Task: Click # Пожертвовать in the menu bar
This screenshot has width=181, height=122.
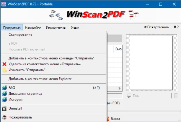Action: coord(157,27)
